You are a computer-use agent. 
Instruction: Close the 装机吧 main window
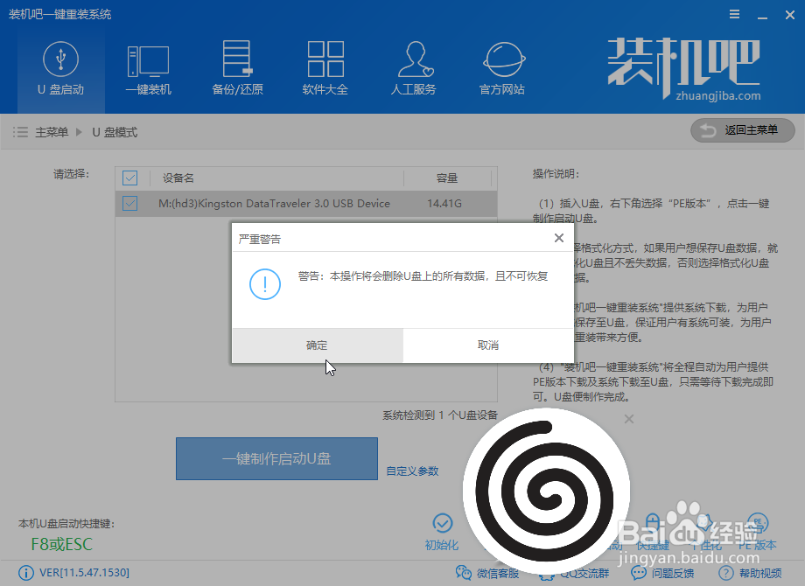(790, 15)
